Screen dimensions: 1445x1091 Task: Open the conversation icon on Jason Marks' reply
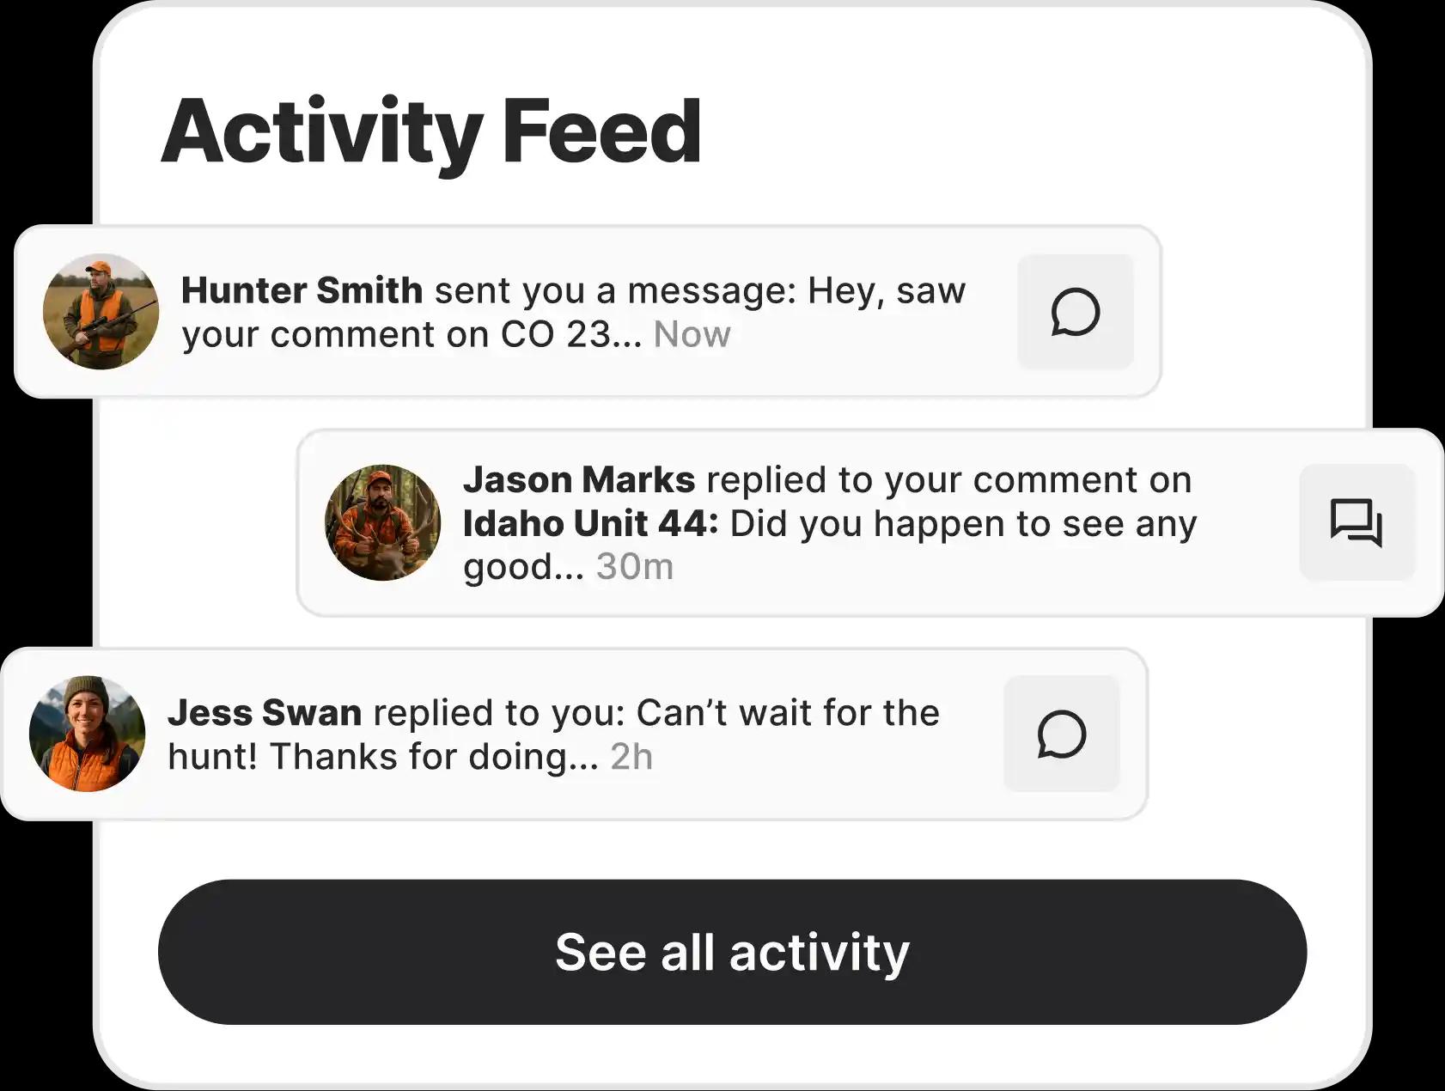1356,522
